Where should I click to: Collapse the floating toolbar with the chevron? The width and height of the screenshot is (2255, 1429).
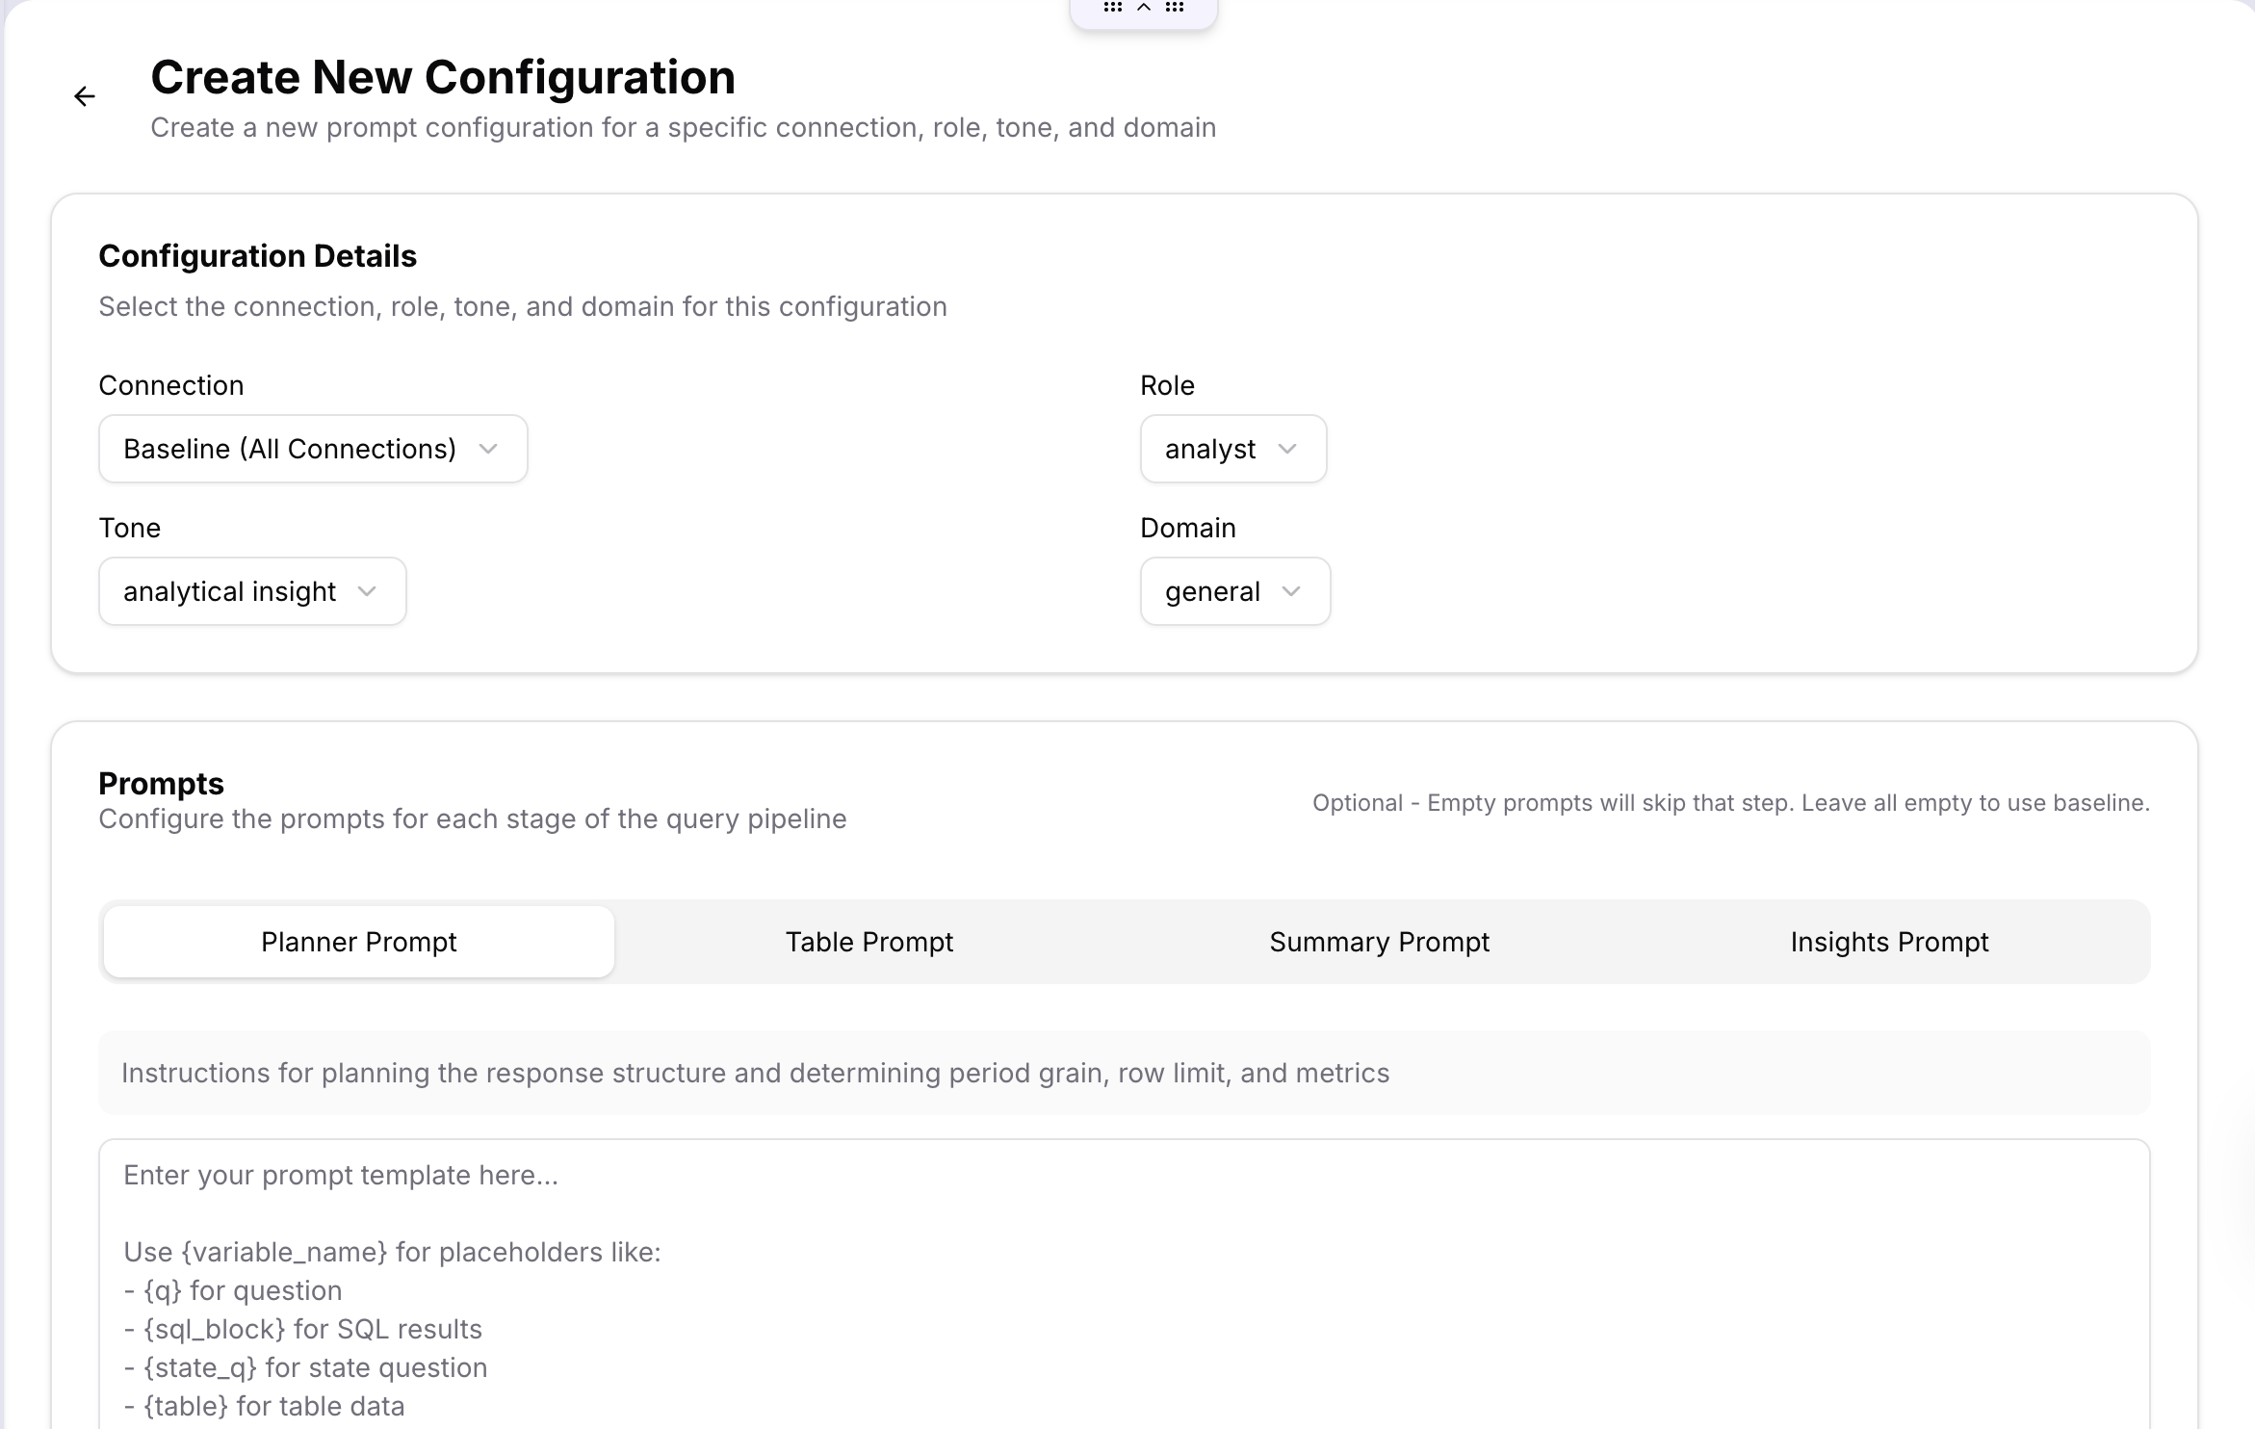(x=1143, y=8)
